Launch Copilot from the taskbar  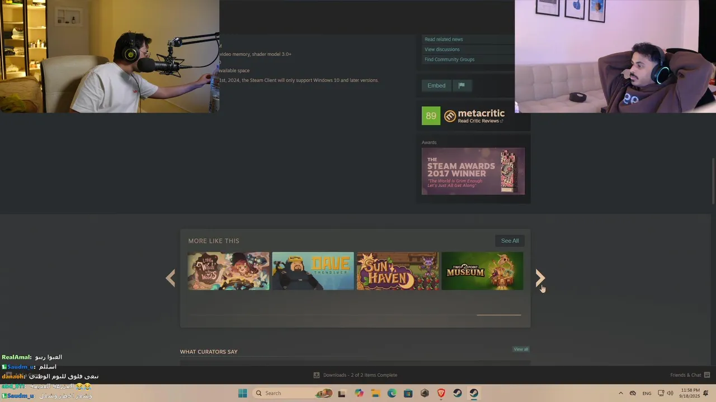click(359, 393)
